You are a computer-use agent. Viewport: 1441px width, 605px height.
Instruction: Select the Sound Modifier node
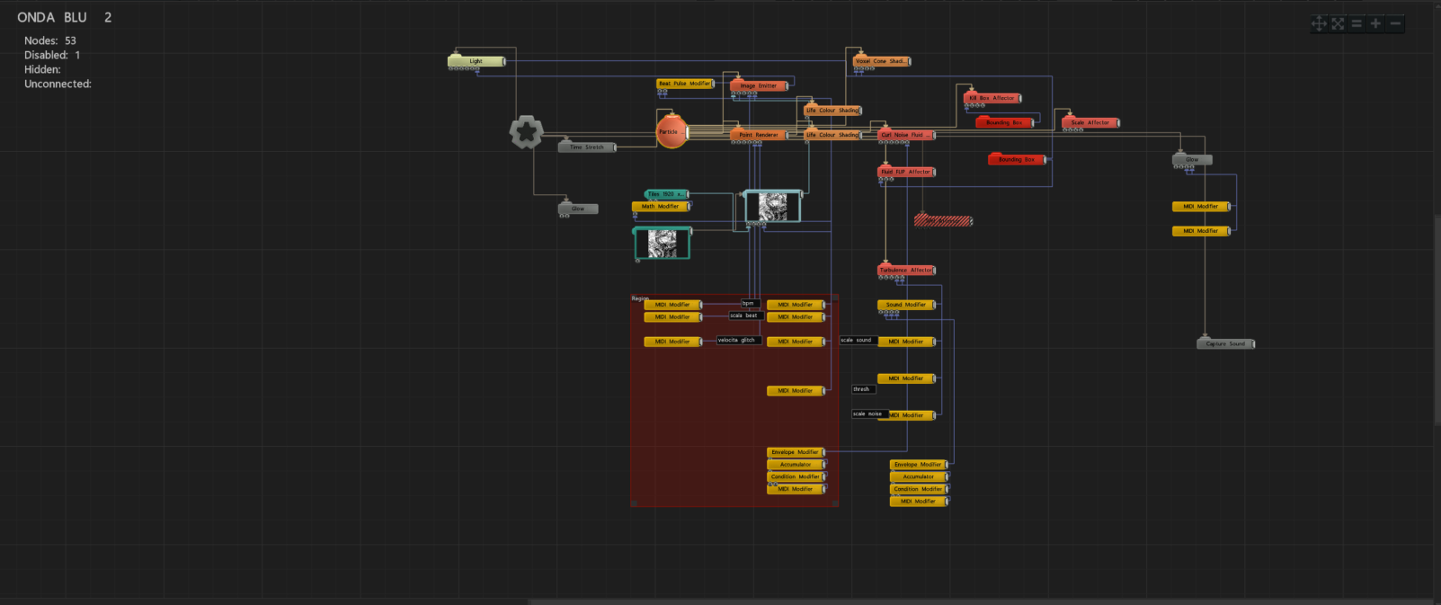905,305
